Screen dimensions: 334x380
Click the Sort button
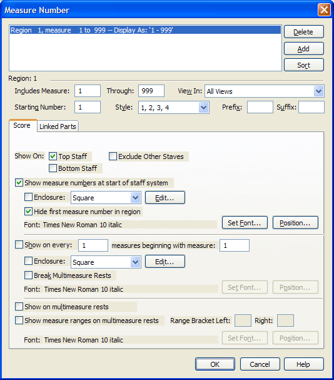pos(304,65)
